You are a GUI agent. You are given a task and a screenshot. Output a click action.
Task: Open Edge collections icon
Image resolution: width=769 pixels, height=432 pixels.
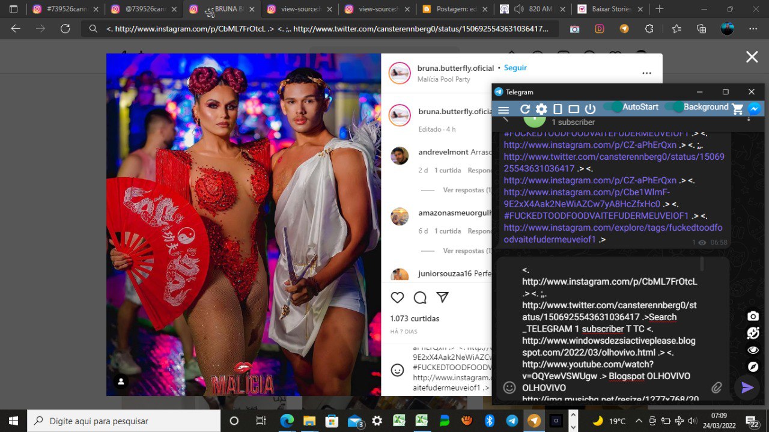tap(701, 29)
